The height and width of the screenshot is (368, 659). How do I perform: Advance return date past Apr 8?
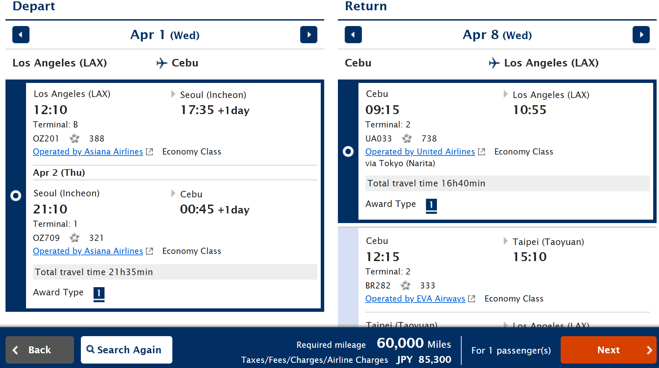tap(642, 35)
